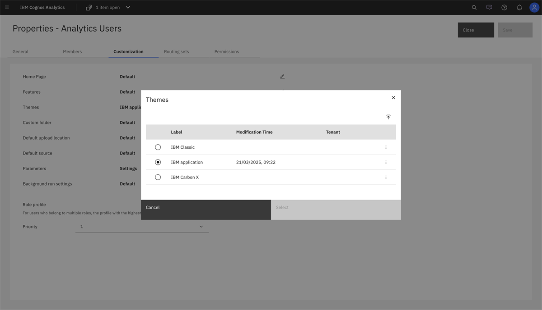
Task: Sort by the Modification Time column header
Action: point(254,132)
